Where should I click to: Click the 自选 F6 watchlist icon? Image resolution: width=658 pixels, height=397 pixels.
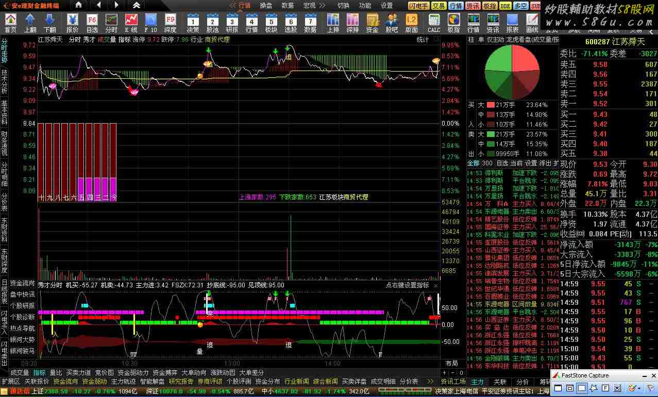92,23
